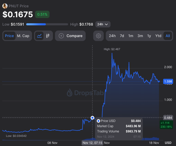Click the 0.51% change badge
The width and height of the screenshot is (176, 146).
coord(42,14)
